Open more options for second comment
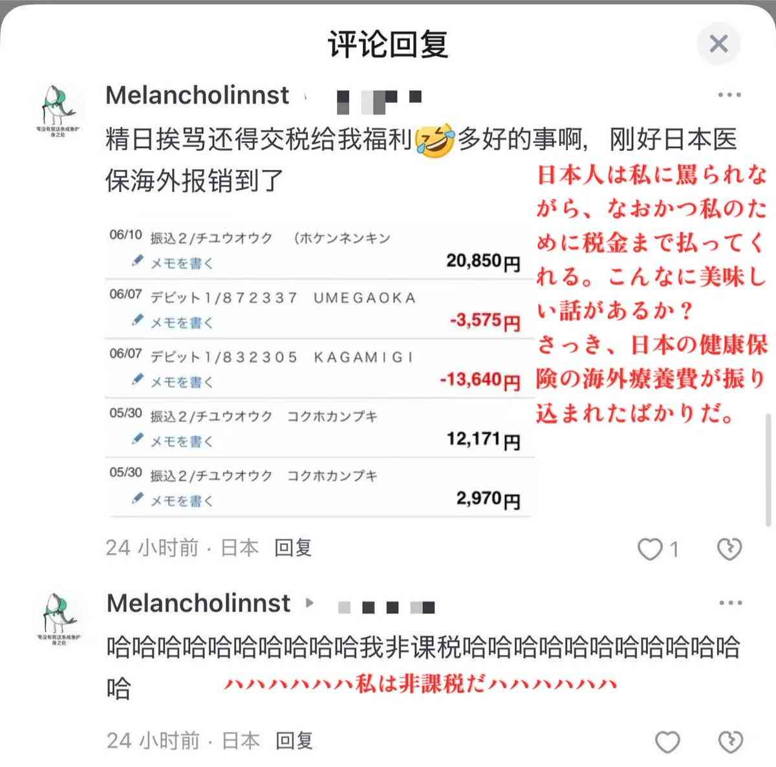The height and width of the screenshot is (767, 776). click(x=730, y=603)
